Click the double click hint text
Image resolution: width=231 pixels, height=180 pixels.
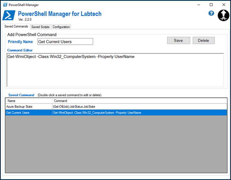point(70,95)
